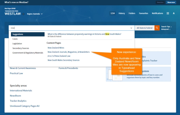The width and height of the screenshot is (180, 115).
Task: Select the Secondary Sources typeahead category
Action: [x=21, y=48]
